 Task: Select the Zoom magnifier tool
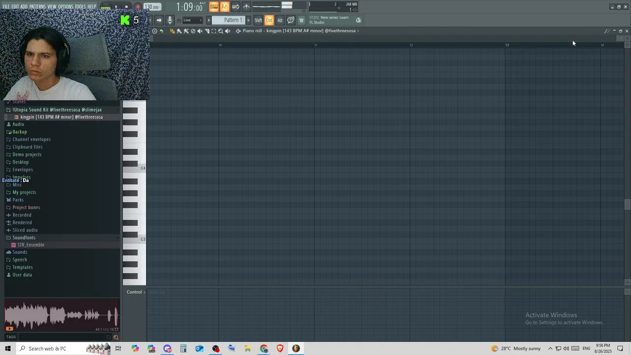click(x=221, y=31)
